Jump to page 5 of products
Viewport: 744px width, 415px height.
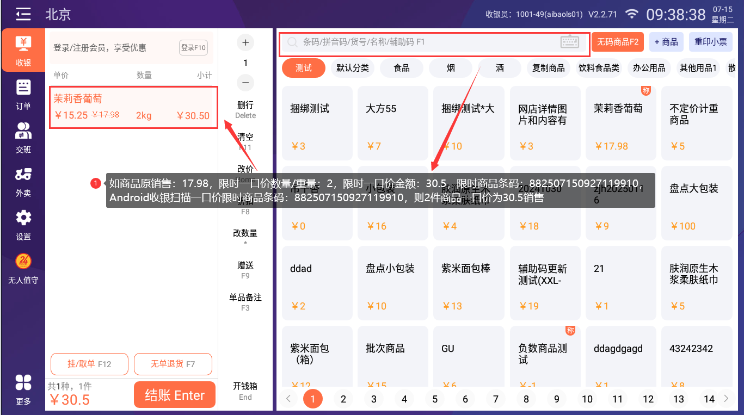click(434, 399)
